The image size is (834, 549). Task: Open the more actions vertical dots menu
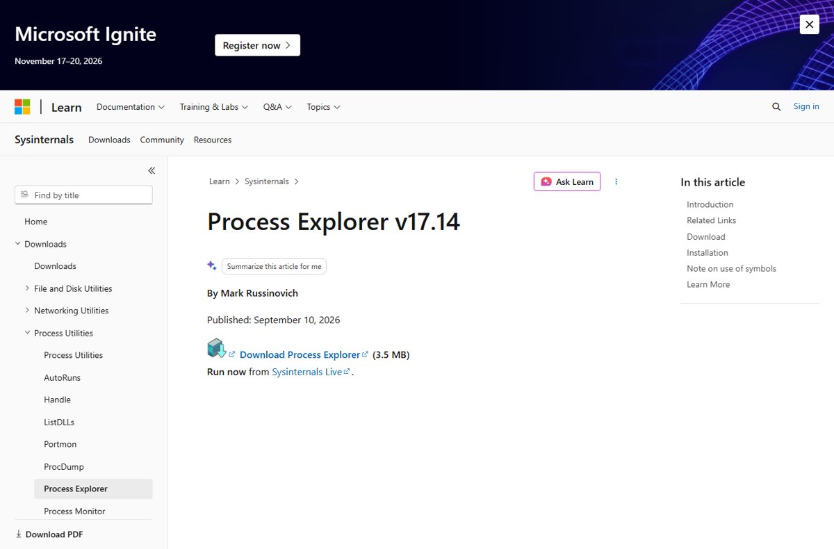(616, 181)
